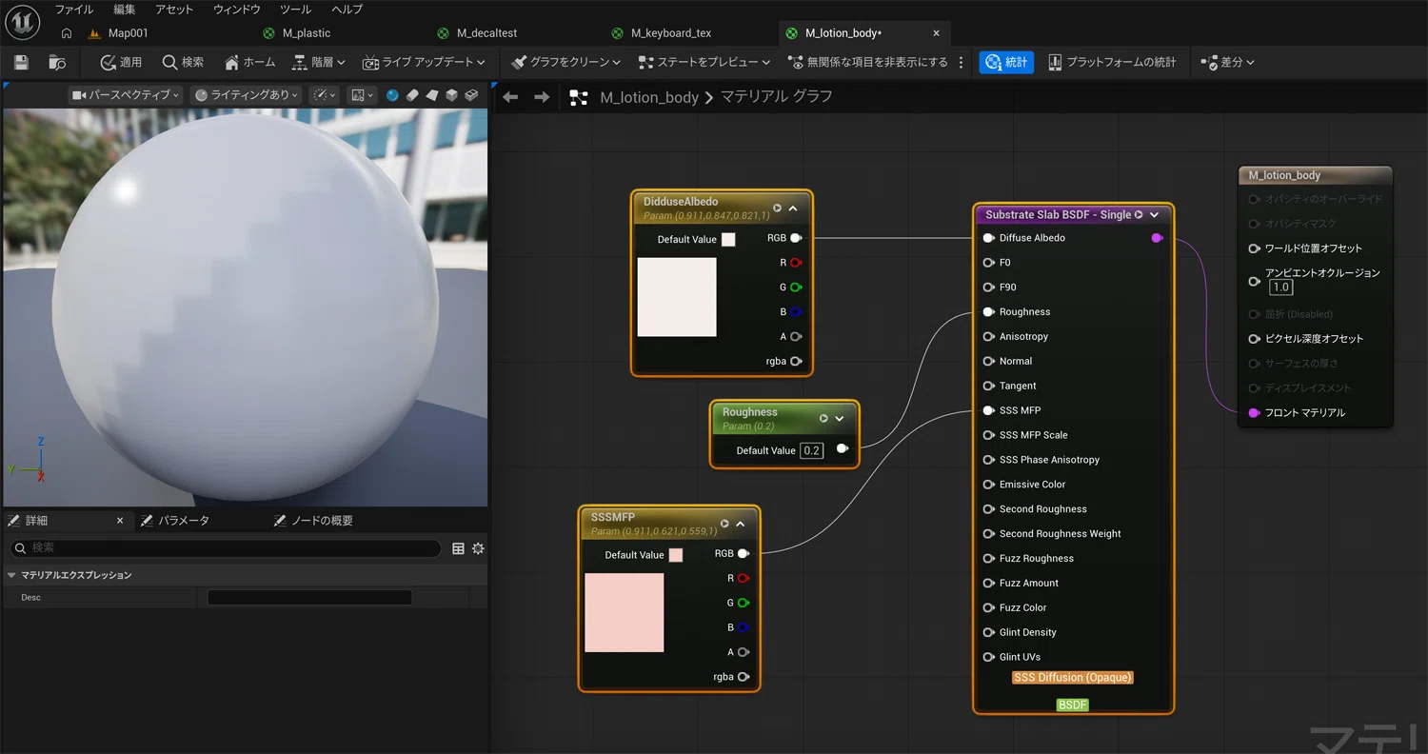Browse to asset in Content Browser icon

pos(57,62)
